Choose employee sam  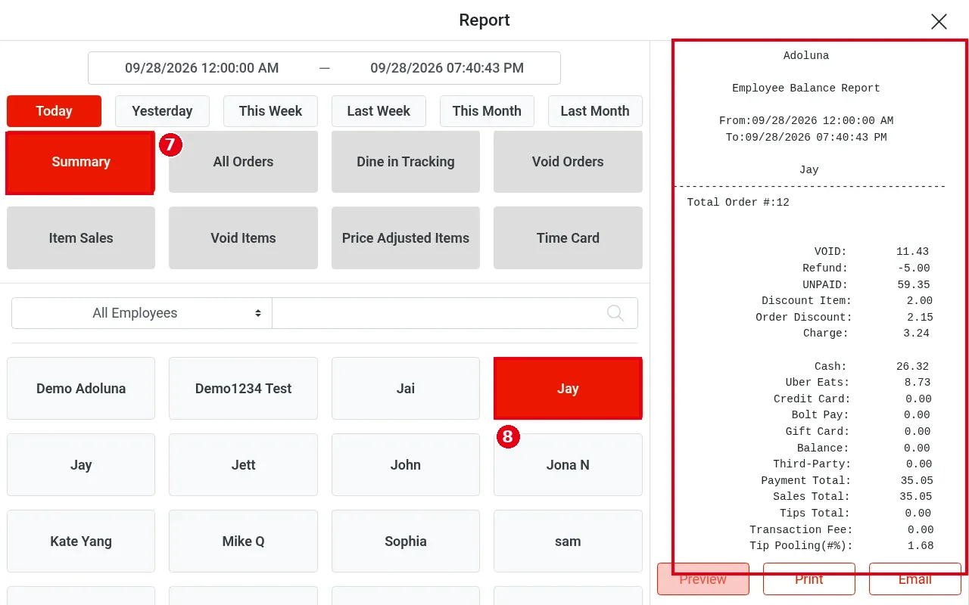[568, 541]
